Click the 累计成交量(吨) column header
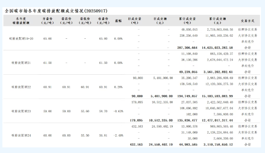Viewport: 265px width, 153px height. pyautogui.click(x=187, y=21)
